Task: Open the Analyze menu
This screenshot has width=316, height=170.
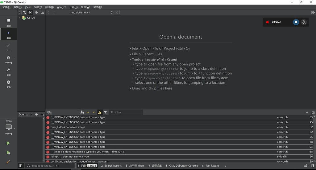Action: tap(62, 7)
